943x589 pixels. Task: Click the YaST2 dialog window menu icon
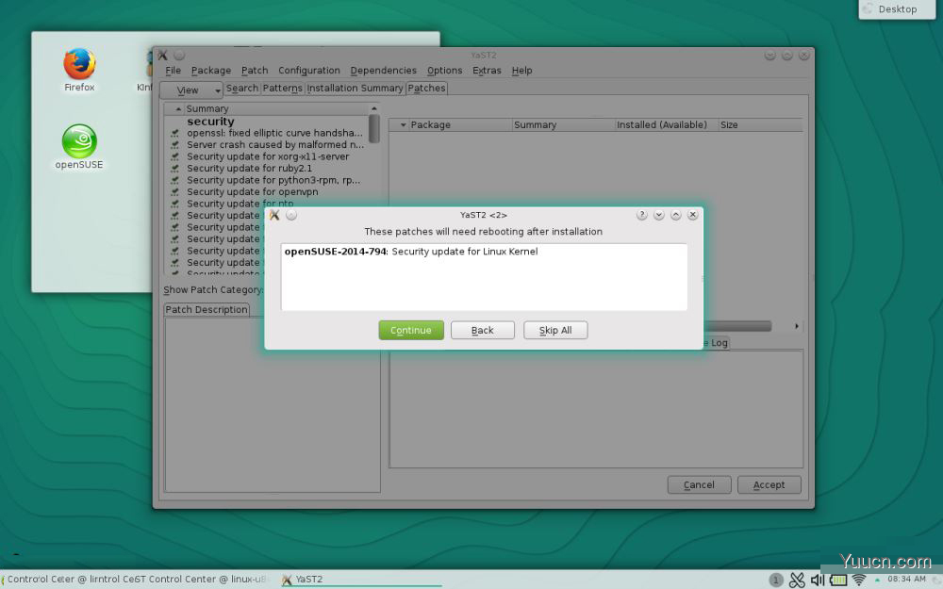point(274,215)
